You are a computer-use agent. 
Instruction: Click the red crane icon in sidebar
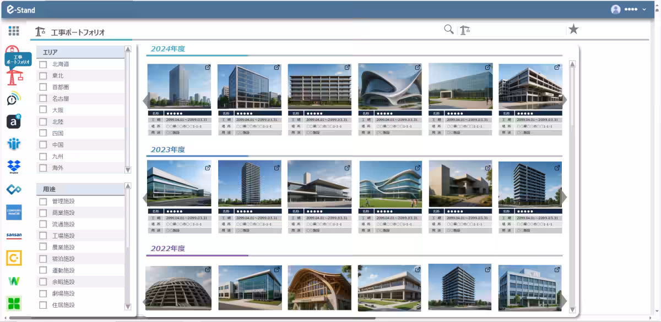14,77
